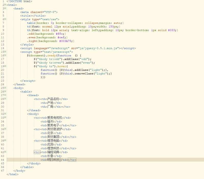Collapse the thead fold marker on line 27

[x=5, y=95]
